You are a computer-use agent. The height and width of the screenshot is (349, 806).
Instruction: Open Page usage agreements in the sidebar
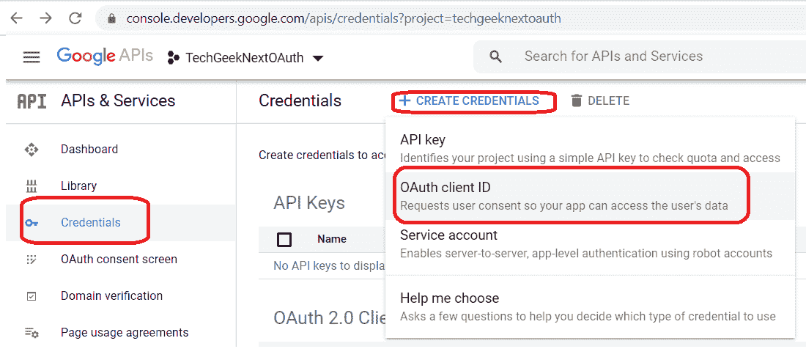click(121, 333)
